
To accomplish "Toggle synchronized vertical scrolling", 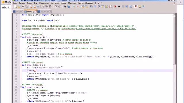I will pyautogui.click(x=83, y=7).
